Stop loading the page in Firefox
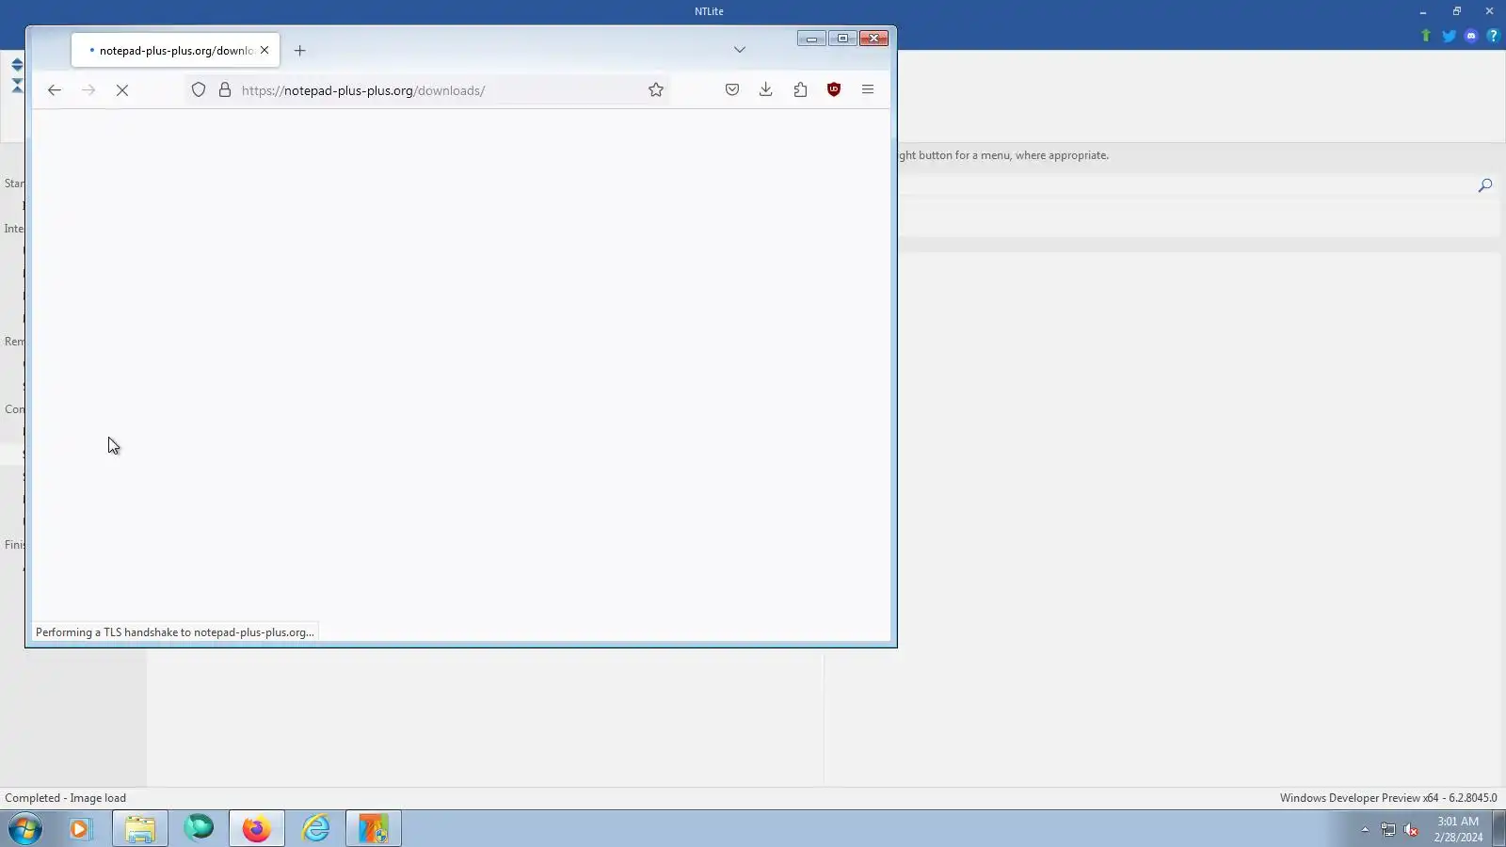The image size is (1506, 847). [x=122, y=90]
